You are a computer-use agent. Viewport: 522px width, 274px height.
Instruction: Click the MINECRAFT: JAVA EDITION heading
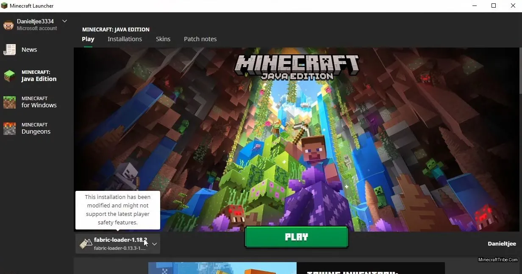tap(116, 30)
